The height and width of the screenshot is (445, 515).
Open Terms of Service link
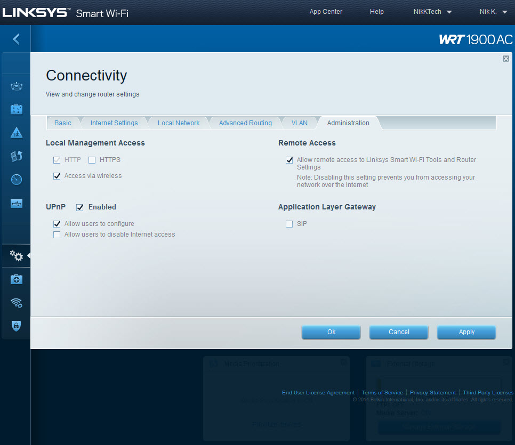pyautogui.click(x=382, y=392)
